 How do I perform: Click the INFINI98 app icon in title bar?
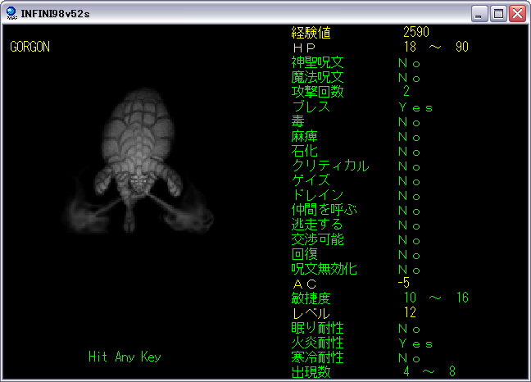pyautogui.click(x=11, y=13)
